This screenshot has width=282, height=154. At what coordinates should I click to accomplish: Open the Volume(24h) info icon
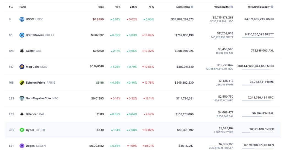pos(232,7)
